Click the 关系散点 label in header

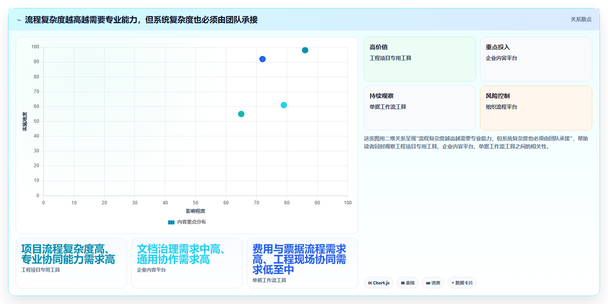tap(581, 19)
